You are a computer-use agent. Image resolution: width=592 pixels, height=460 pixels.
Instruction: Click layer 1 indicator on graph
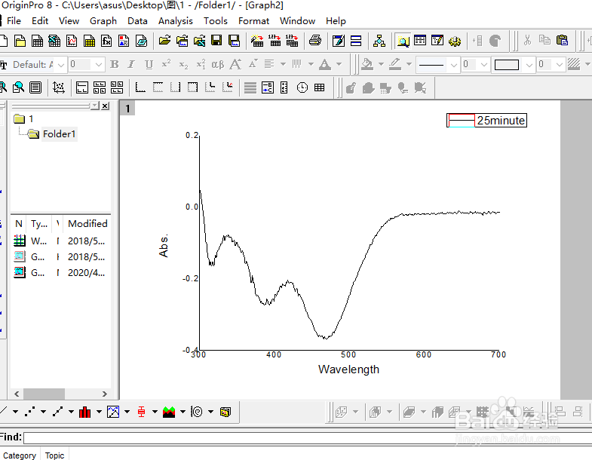pos(127,109)
